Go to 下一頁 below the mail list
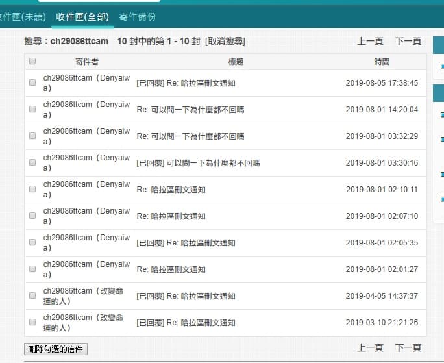The image size is (444, 363). tap(408, 347)
